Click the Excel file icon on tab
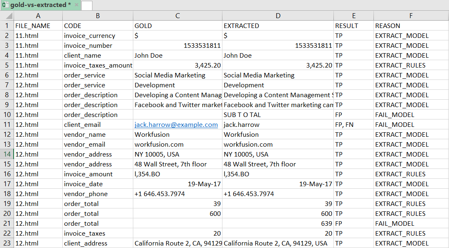Screen dimensions: 449x248 5,5
